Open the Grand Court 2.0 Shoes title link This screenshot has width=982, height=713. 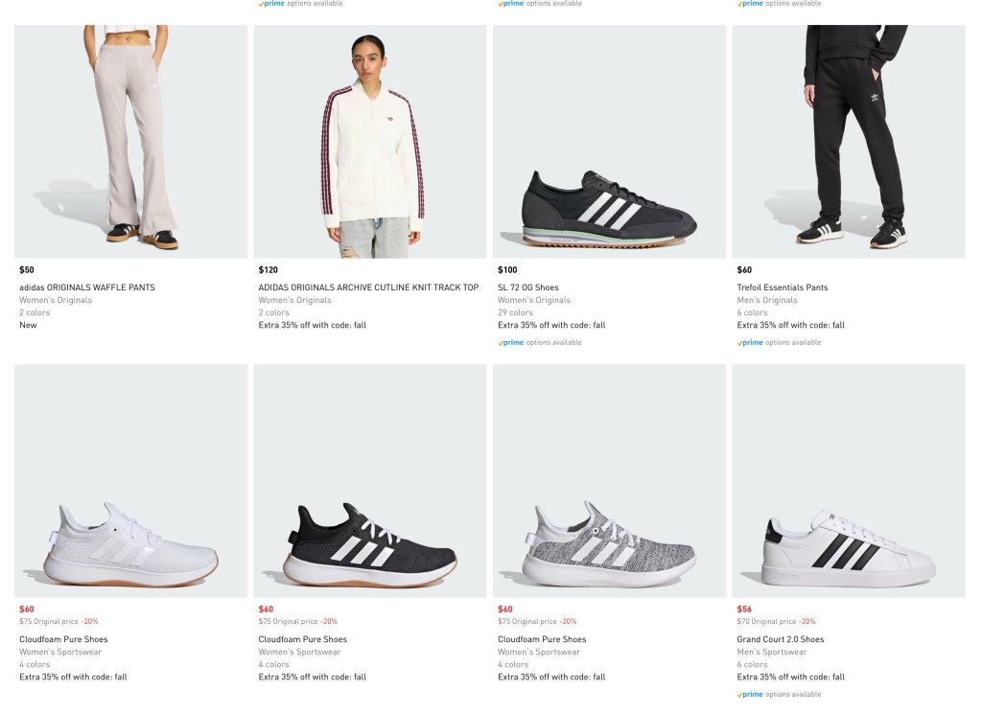(x=781, y=639)
